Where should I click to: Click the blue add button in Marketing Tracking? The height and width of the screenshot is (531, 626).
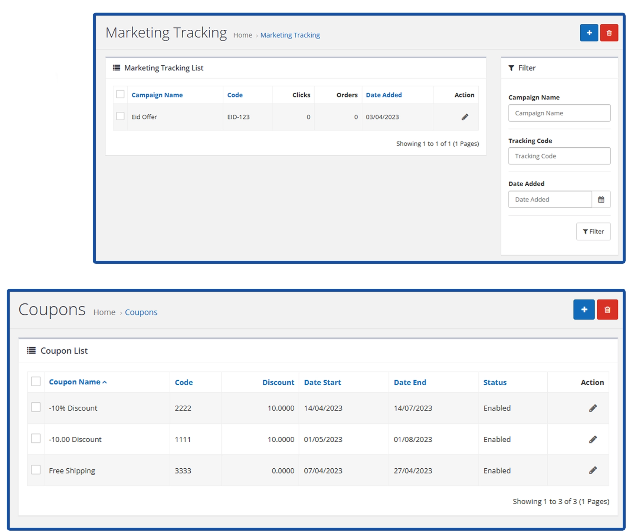[589, 33]
